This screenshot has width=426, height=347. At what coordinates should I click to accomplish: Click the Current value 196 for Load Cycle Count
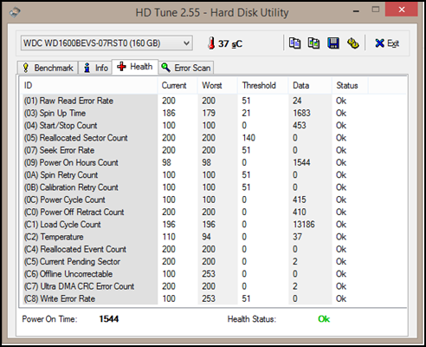point(169,225)
